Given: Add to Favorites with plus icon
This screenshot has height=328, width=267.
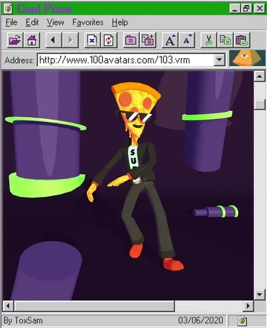Looking at the screenshot, I should [147, 40].
